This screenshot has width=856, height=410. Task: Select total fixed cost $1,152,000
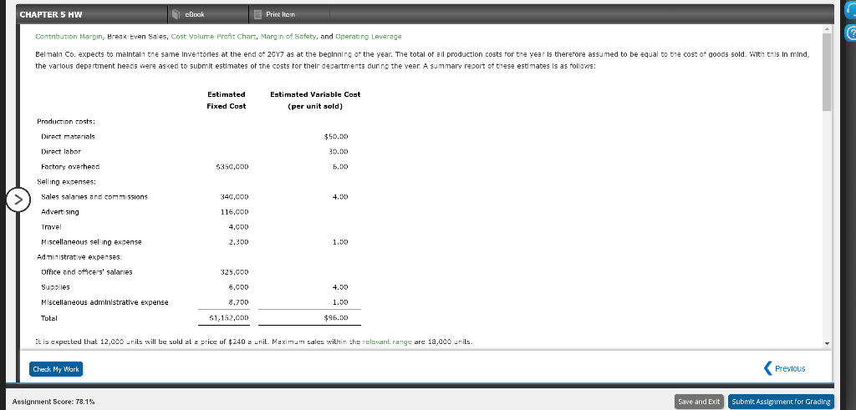(229, 317)
